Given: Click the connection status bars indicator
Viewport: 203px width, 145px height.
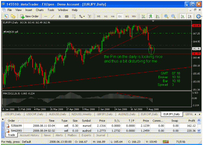Looking at the screenshot, I should (166, 142).
